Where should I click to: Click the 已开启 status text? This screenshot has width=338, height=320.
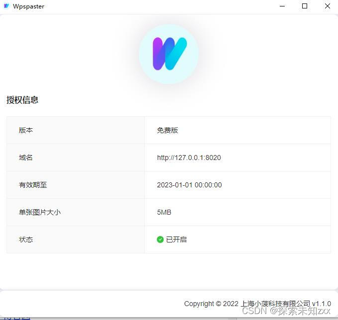176,240
